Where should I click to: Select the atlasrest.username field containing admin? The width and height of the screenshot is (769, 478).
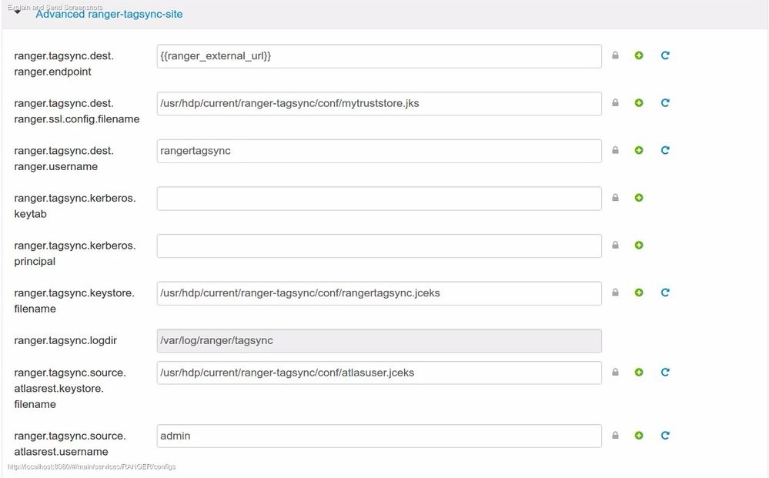(379, 436)
